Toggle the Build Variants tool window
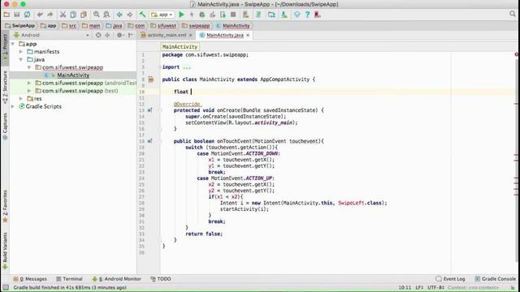The image size is (520, 292). click(x=5, y=251)
